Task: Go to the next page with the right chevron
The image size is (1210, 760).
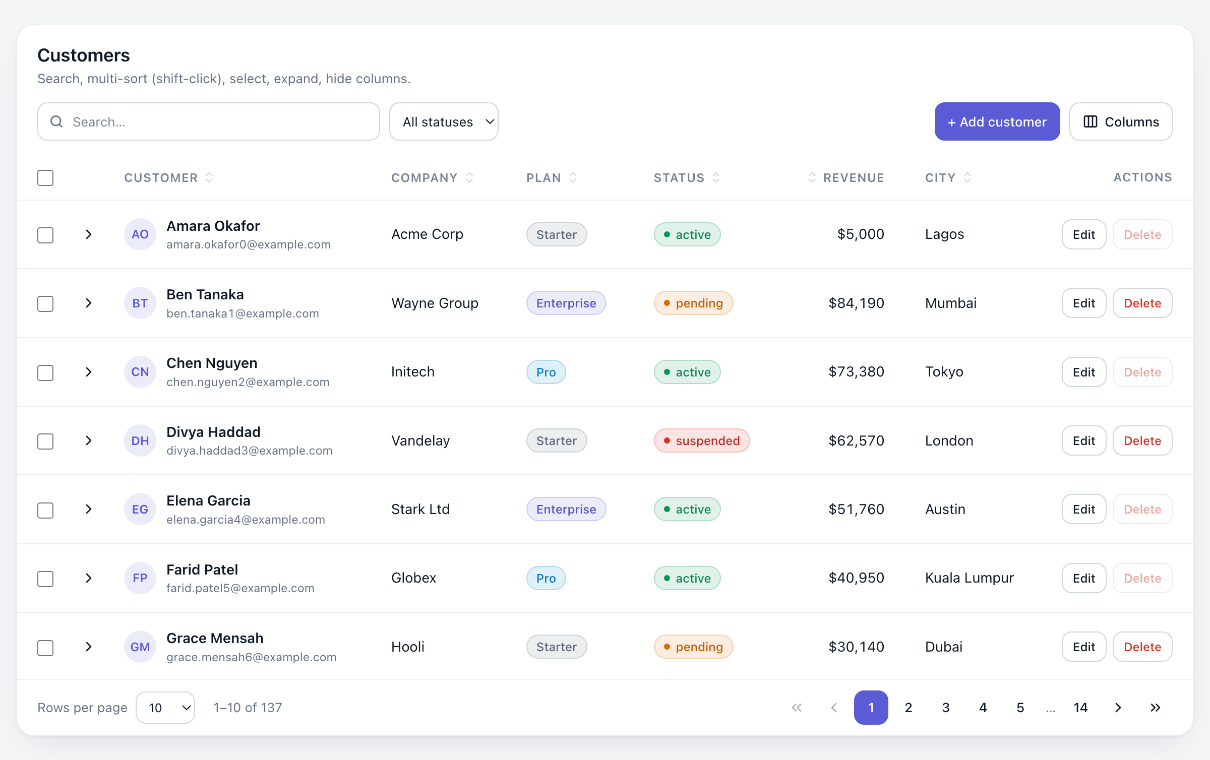Action: point(1118,708)
